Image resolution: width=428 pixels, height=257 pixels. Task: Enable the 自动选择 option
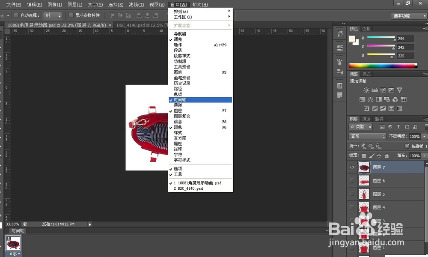tap(15, 15)
